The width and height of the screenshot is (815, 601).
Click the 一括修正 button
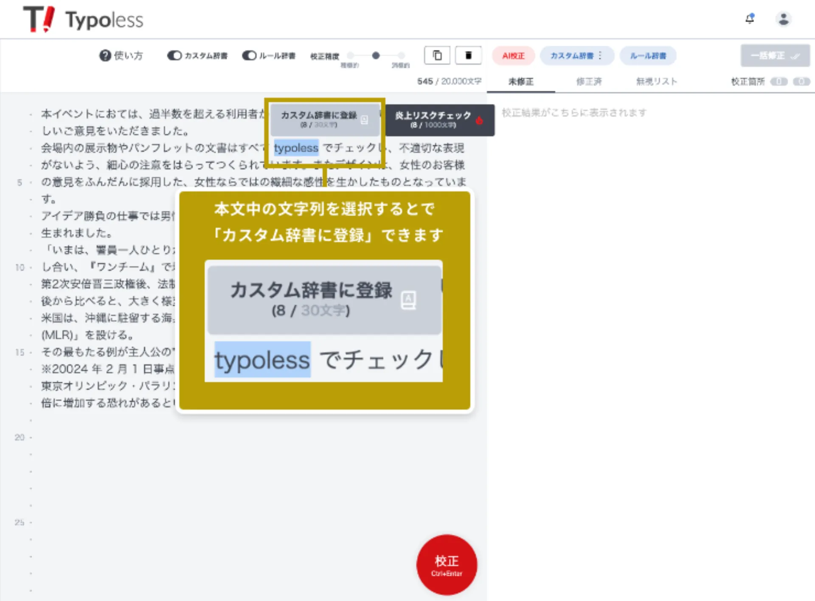click(x=775, y=56)
